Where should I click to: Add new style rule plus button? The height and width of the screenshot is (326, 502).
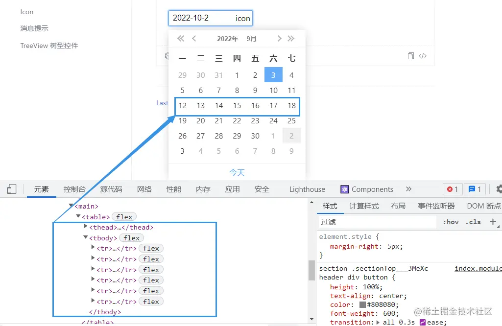click(493, 222)
